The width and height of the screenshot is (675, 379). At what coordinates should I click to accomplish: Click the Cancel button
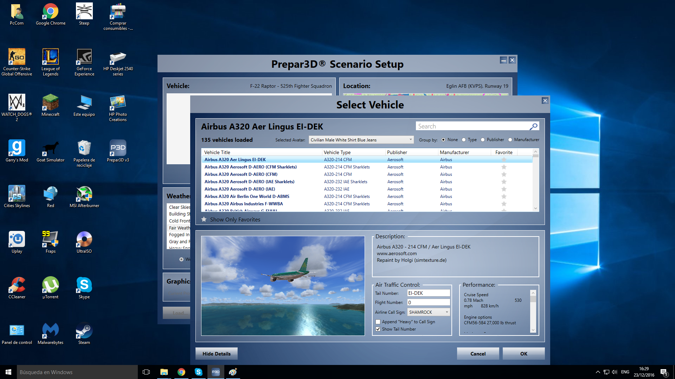(478, 354)
